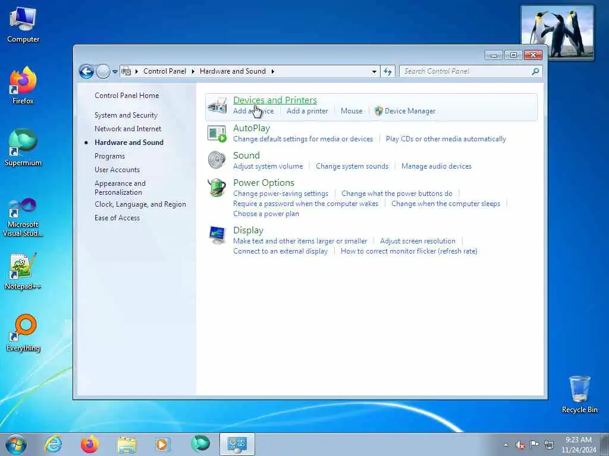Viewport: 609px width, 456px height.
Task: Select the Supermium desktop shortcut
Action: tap(23, 148)
